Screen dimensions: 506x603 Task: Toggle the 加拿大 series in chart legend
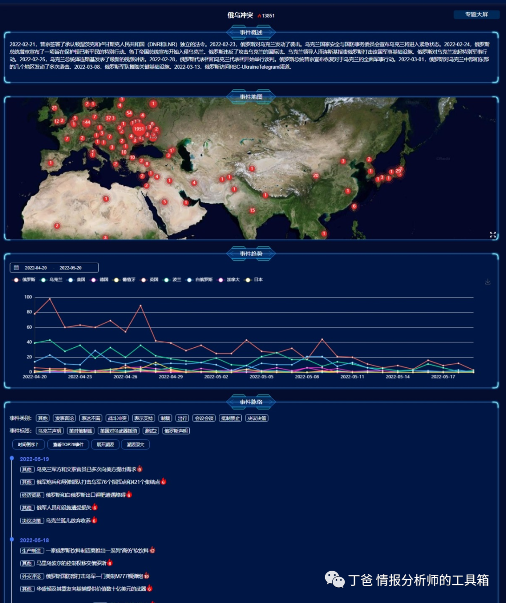229,279
